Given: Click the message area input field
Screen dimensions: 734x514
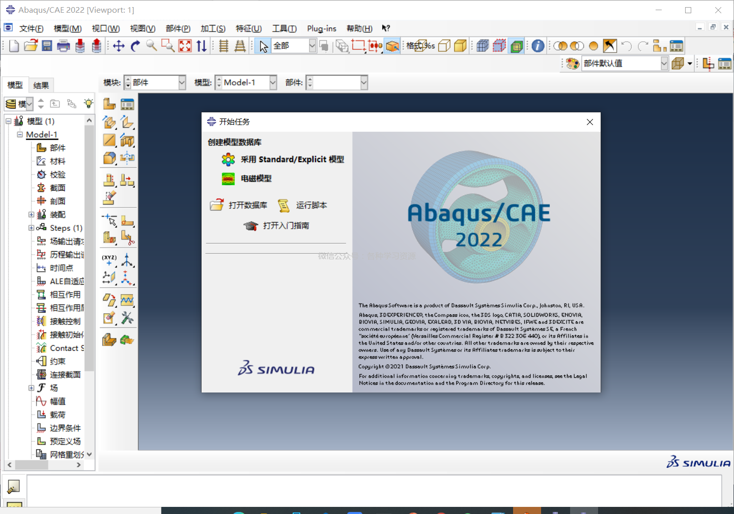Looking at the screenshot, I should pyautogui.click(x=374, y=491).
